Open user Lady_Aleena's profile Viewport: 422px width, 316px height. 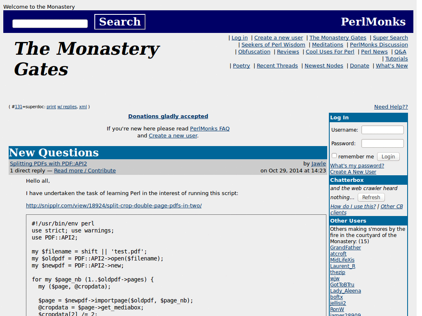point(345,290)
